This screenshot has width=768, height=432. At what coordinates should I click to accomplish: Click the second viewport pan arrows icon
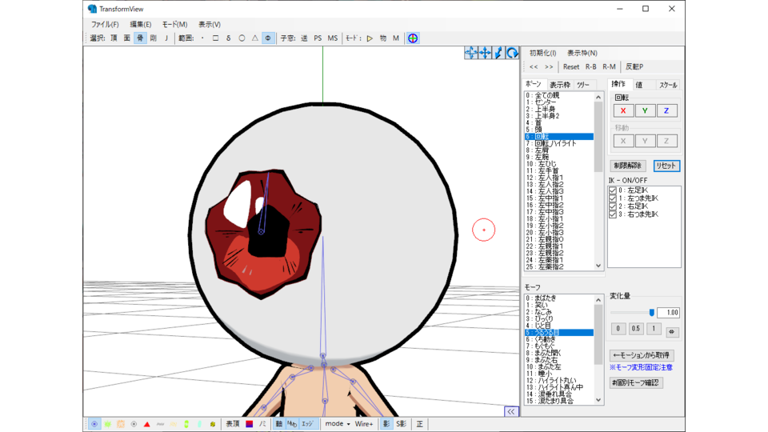485,53
